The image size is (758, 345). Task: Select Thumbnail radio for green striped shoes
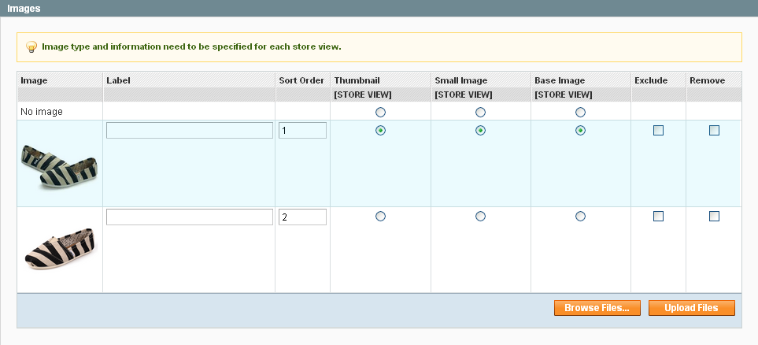[x=381, y=131]
